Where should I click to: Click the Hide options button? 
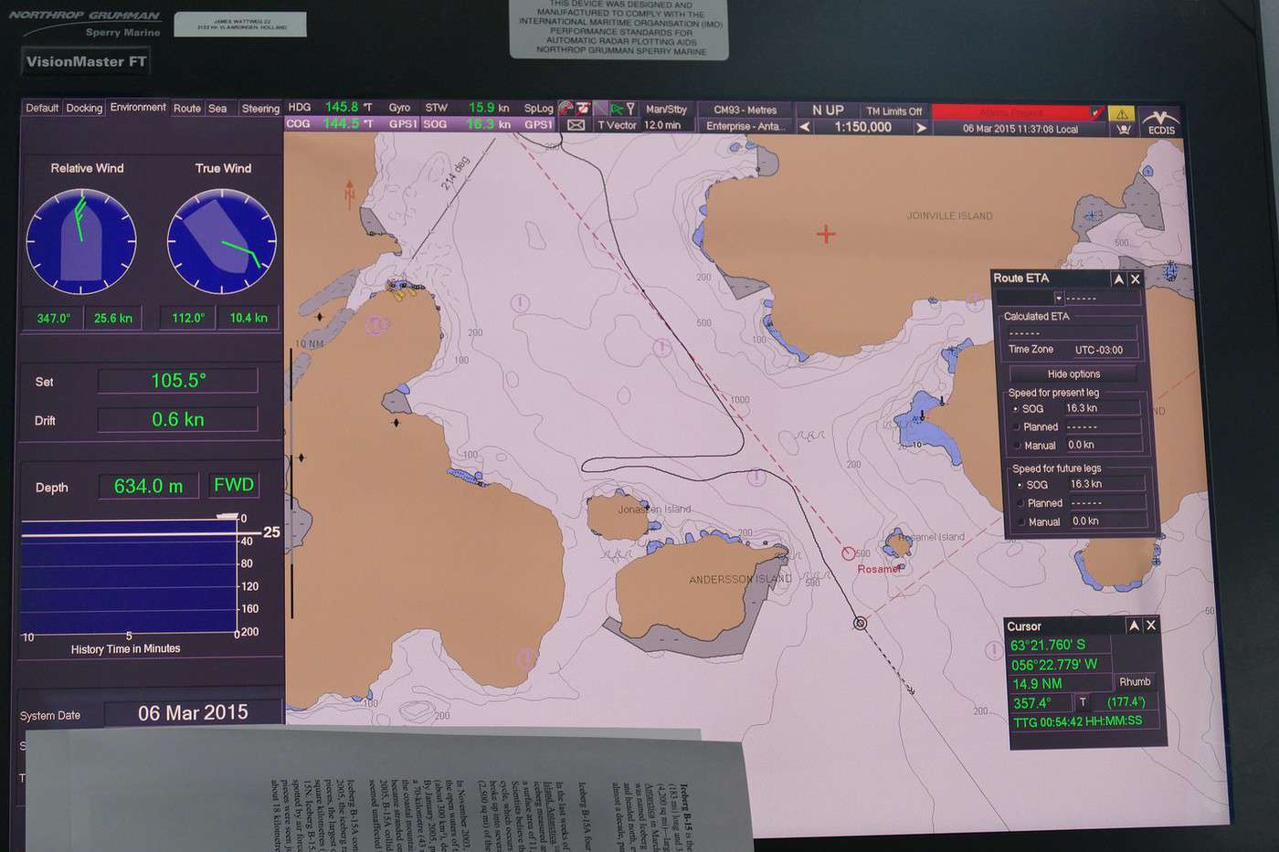tap(1073, 373)
